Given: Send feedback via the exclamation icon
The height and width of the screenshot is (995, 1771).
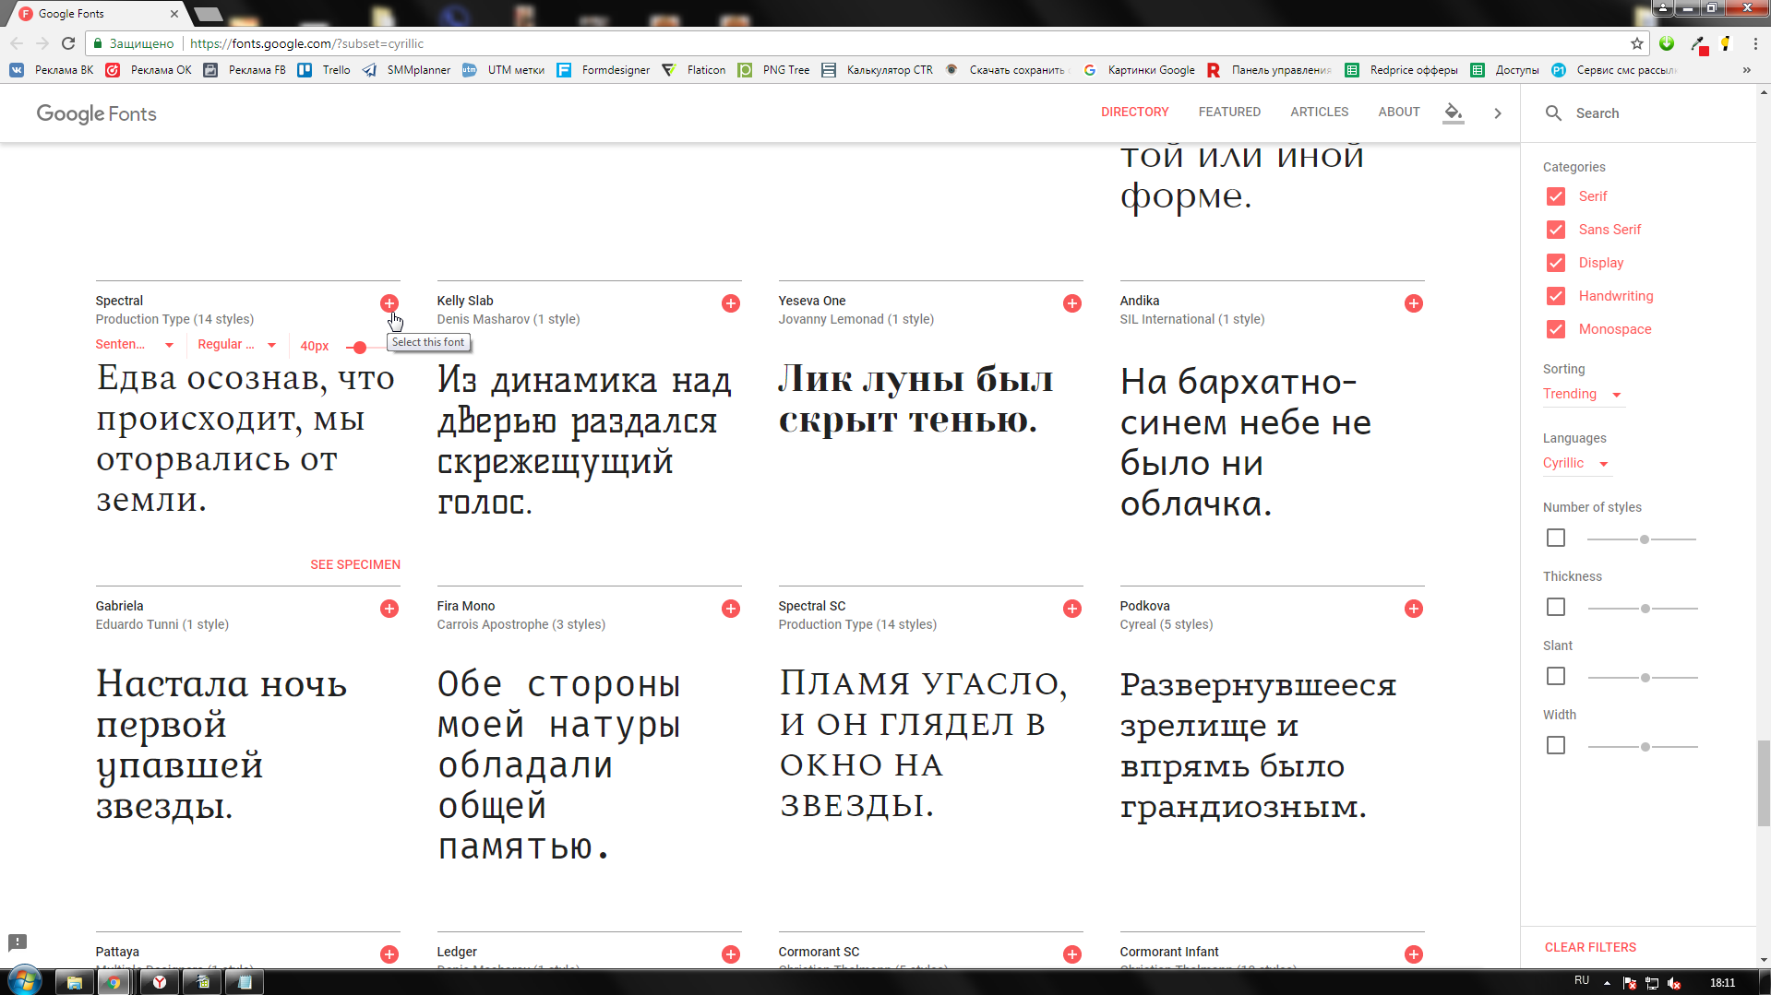Looking at the screenshot, I should click(18, 942).
